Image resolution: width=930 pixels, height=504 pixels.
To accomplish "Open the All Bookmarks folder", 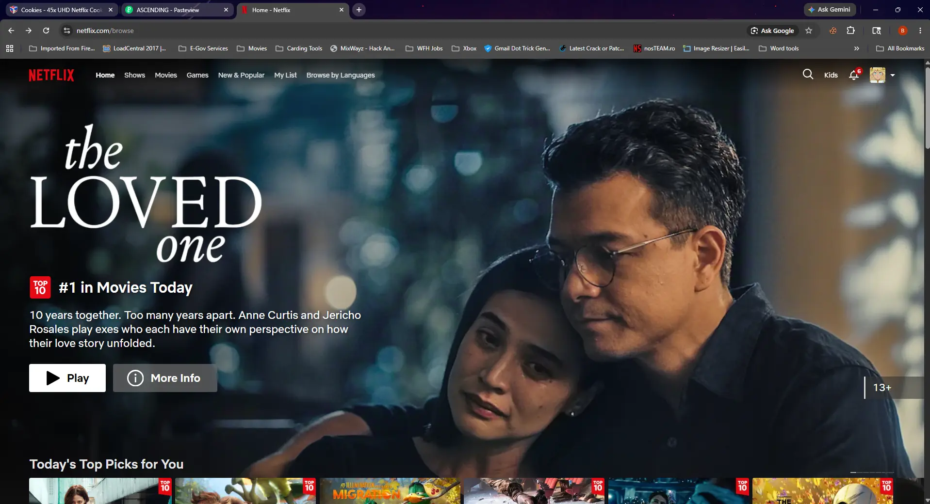I will coord(900,48).
